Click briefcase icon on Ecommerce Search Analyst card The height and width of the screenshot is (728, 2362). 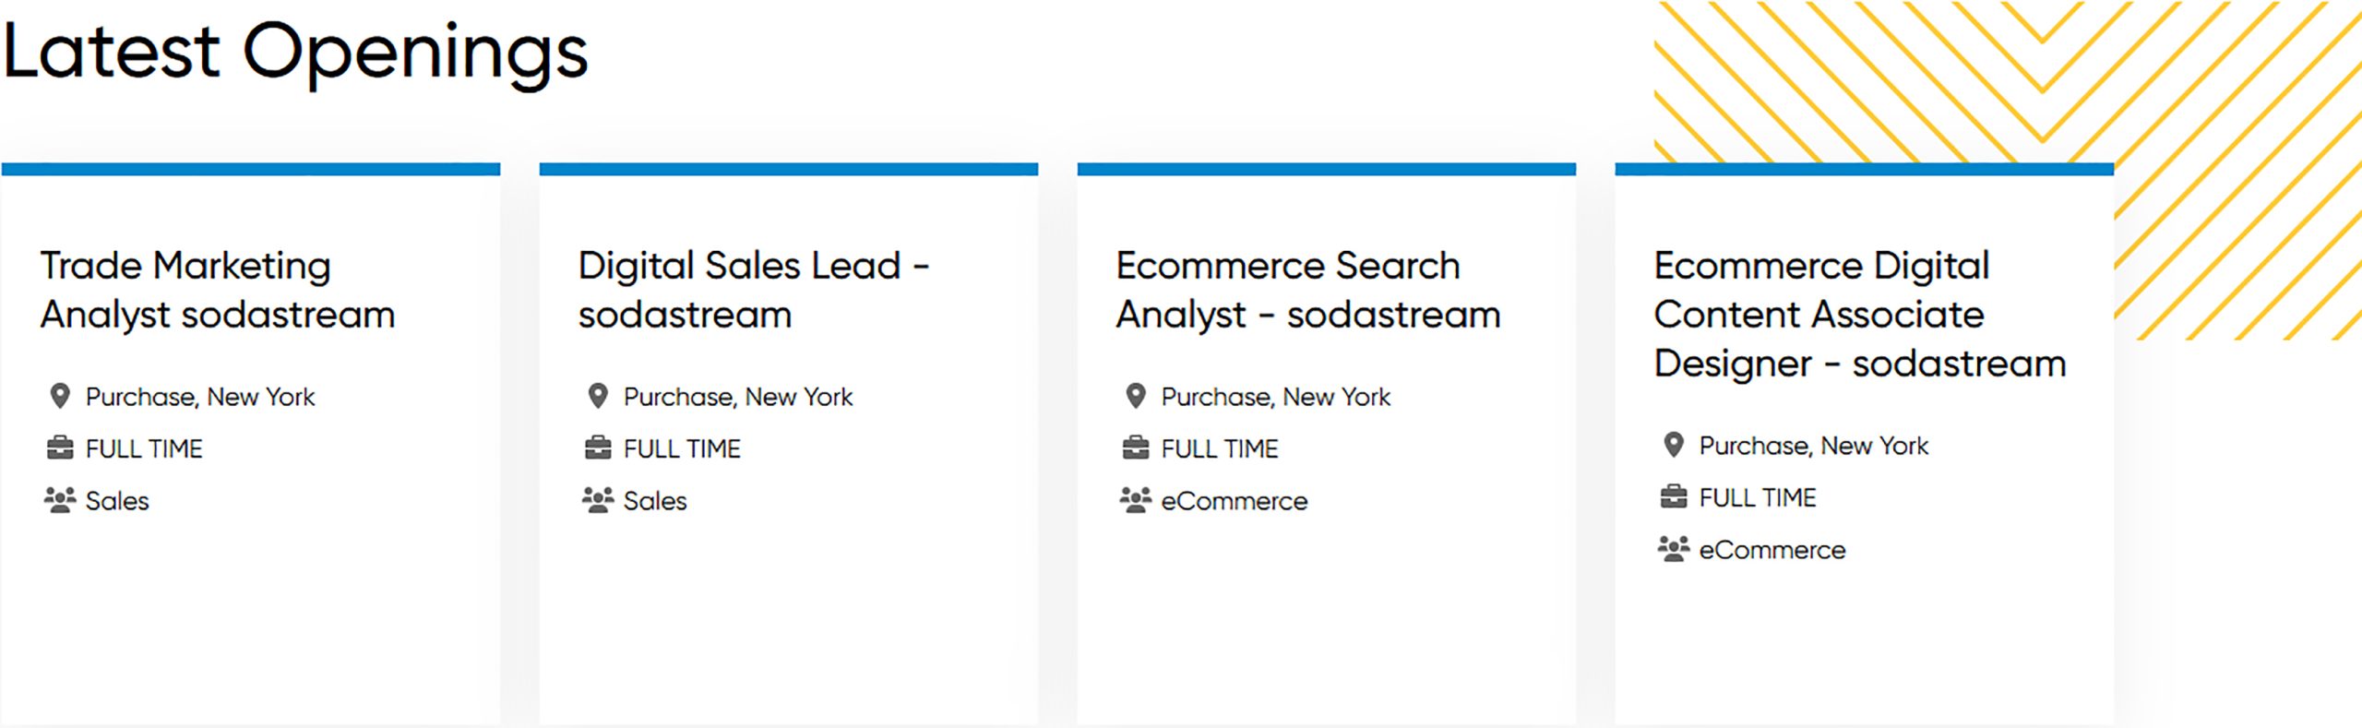[x=1136, y=448]
